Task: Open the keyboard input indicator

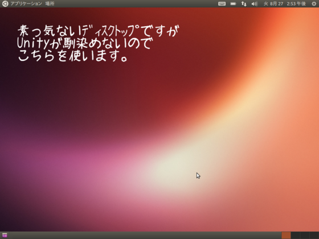Action: [222, 3]
